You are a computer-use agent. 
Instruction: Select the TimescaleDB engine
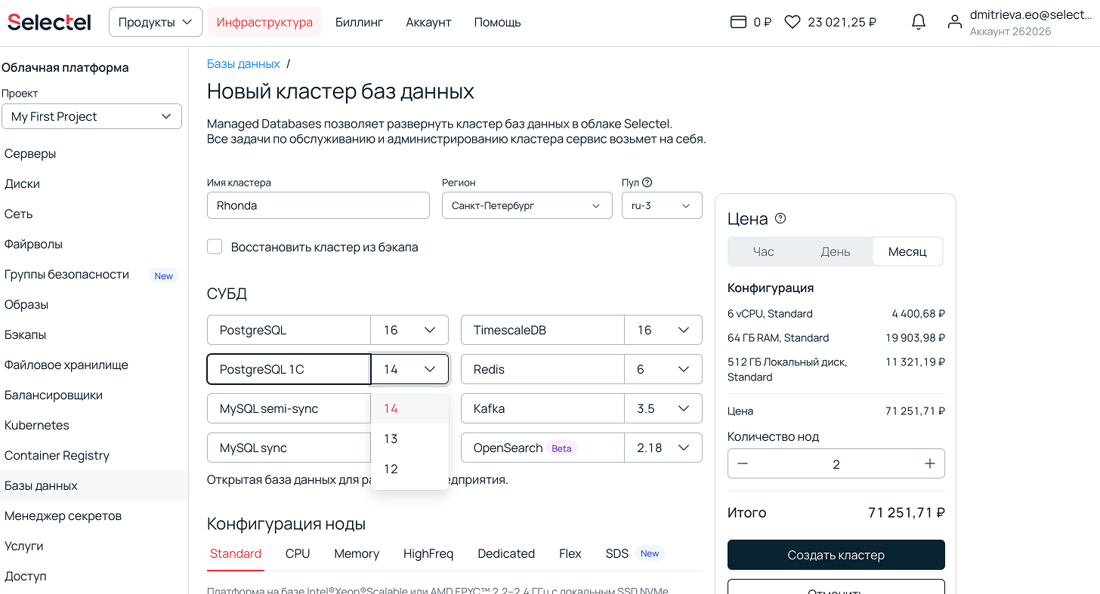542,330
